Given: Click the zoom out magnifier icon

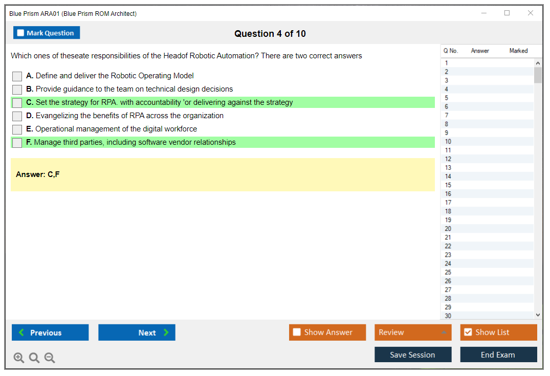Looking at the screenshot, I should click(50, 358).
